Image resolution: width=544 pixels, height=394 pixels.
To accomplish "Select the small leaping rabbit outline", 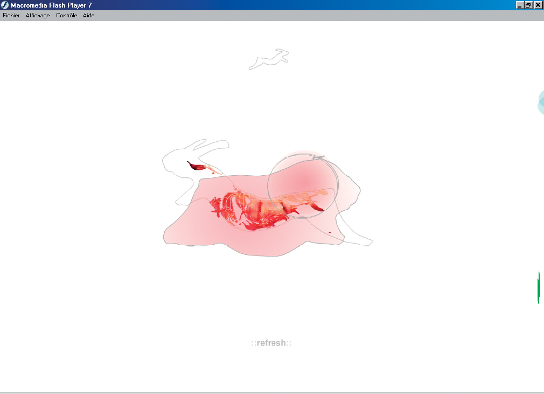I will (x=269, y=59).
